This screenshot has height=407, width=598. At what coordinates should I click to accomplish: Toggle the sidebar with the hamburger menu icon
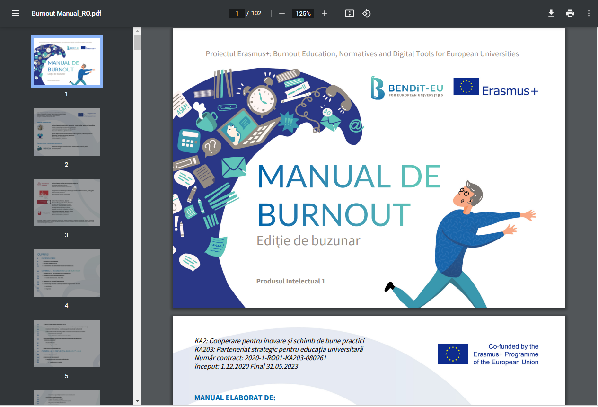(x=16, y=13)
